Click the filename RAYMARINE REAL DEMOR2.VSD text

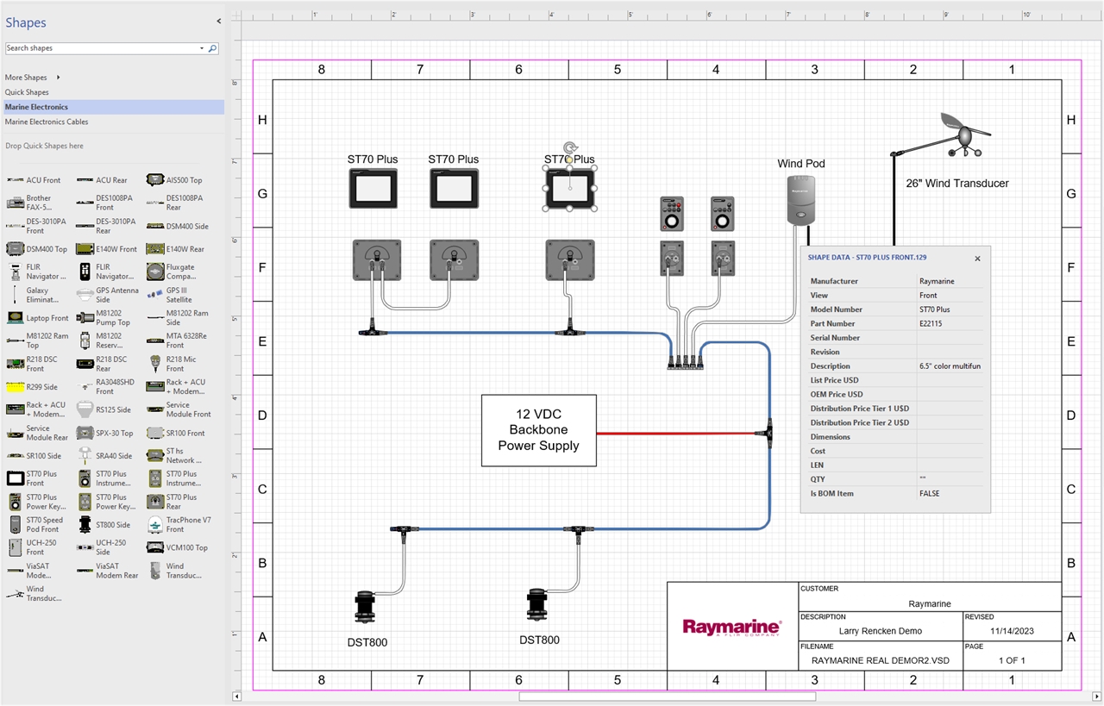pos(880,660)
